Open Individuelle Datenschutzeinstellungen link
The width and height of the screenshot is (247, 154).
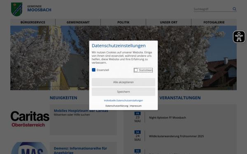[123, 101]
